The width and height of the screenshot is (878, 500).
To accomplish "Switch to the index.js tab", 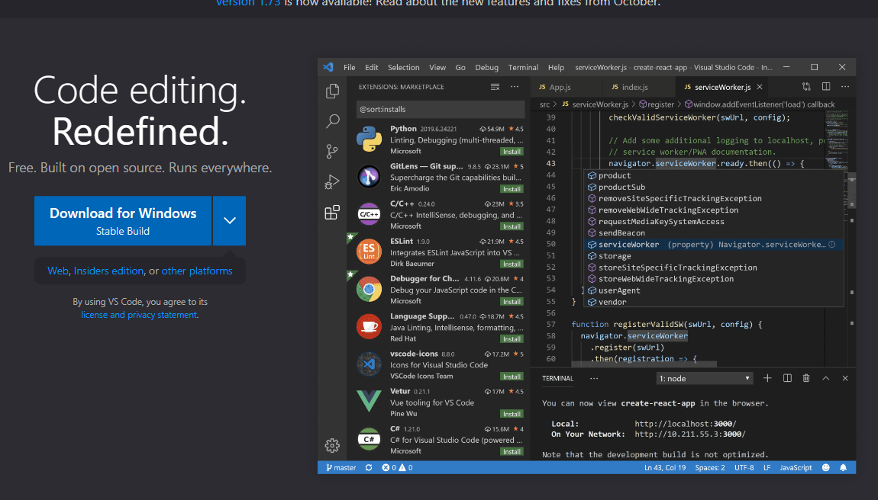I will 640,87.
